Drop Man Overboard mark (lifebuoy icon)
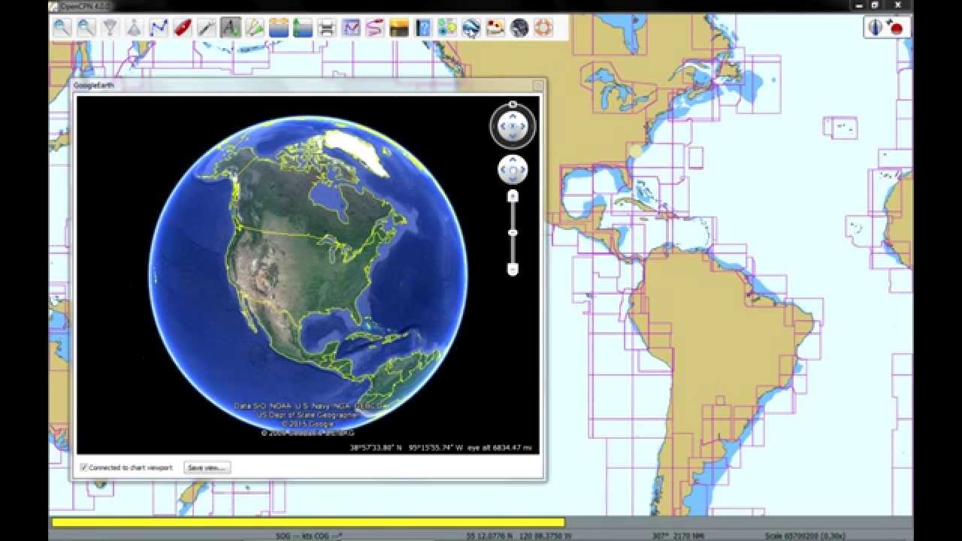This screenshot has width=962, height=541. (x=543, y=29)
